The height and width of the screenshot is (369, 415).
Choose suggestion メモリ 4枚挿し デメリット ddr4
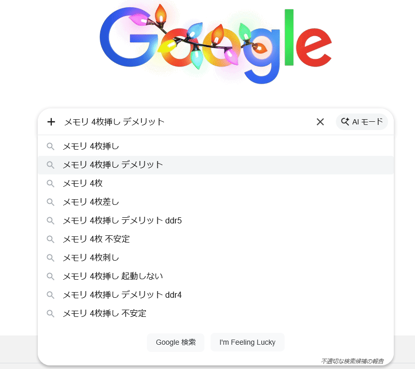coord(122,295)
